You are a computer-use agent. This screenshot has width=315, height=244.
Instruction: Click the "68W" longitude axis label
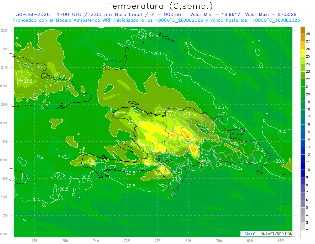coord(281,240)
